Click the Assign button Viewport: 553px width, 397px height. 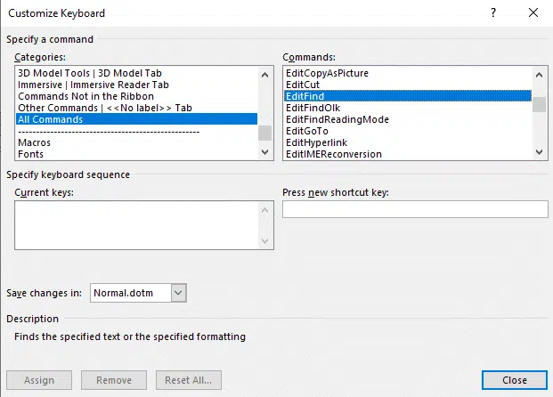coord(39,380)
